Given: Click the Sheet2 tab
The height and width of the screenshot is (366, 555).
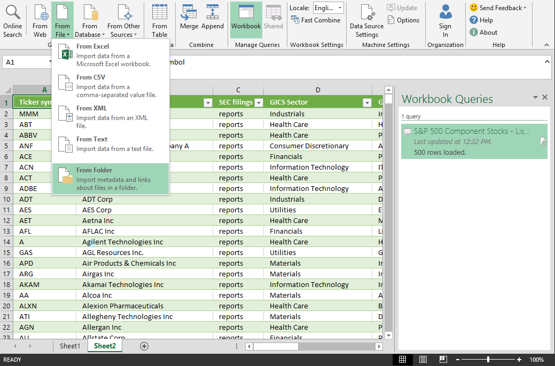Looking at the screenshot, I should coord(105,346).
